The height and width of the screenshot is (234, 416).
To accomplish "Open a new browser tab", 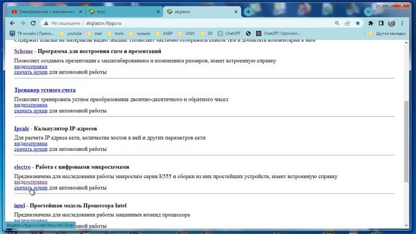I will [248, 12].
